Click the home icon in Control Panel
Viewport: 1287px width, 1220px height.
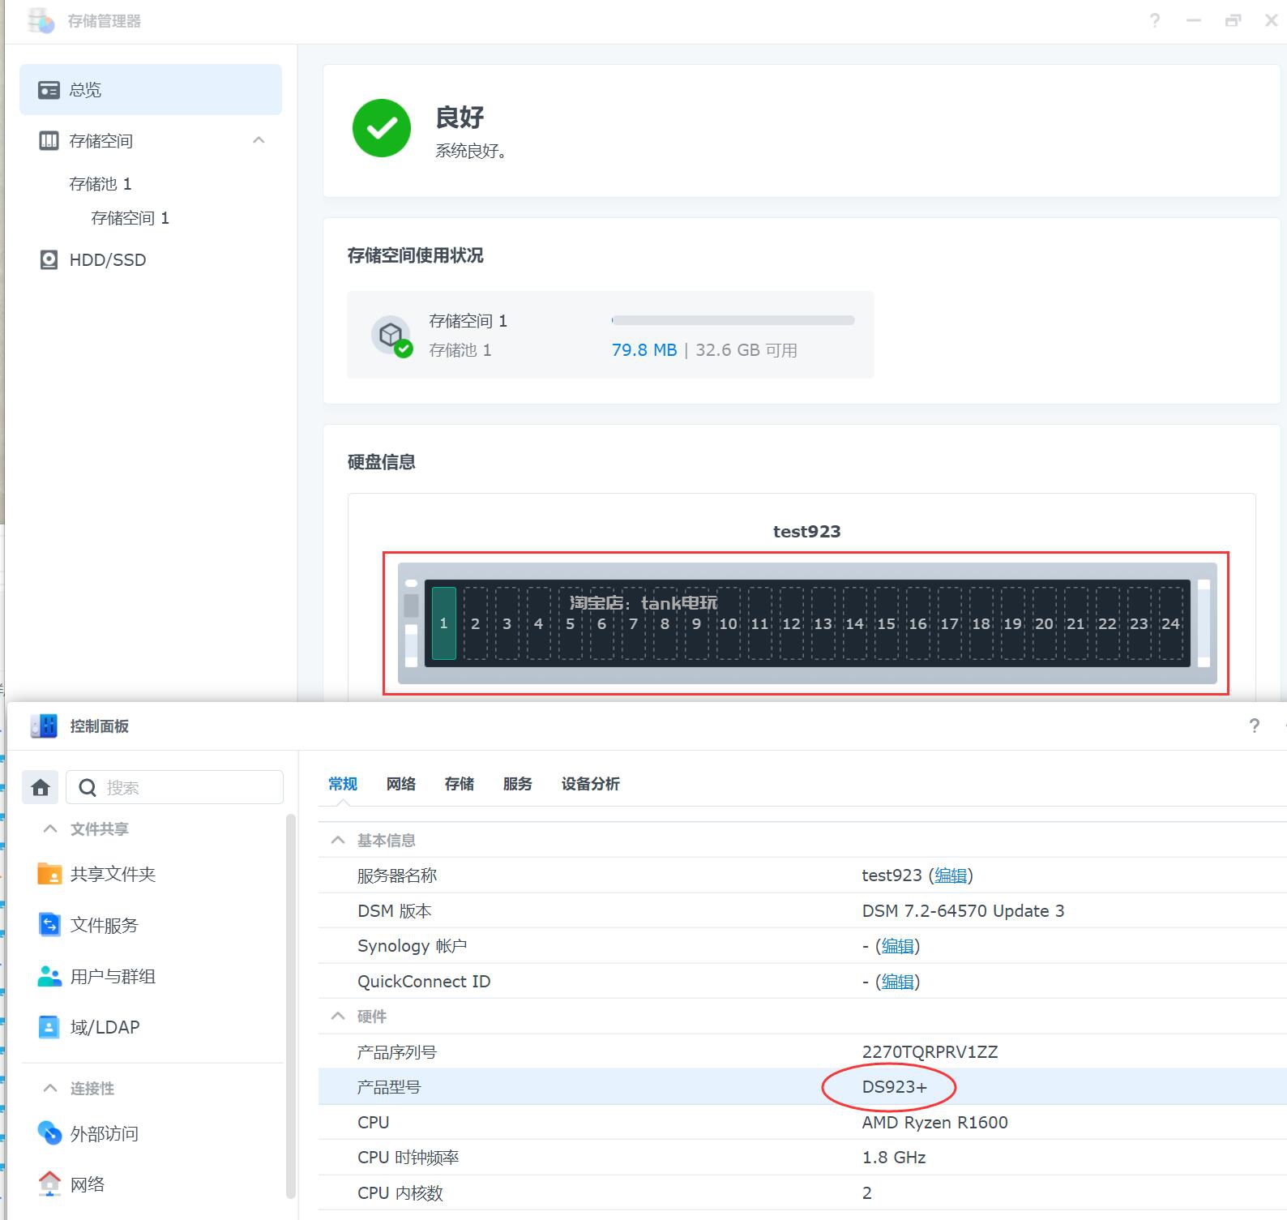(41, 787)
